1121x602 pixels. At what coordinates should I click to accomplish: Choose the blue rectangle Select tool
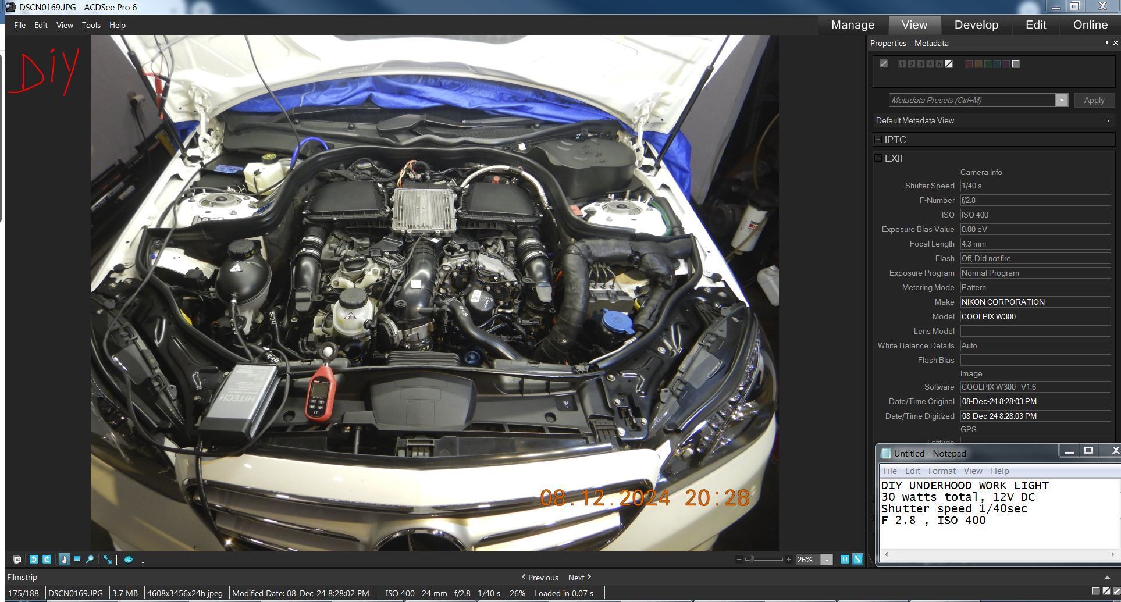[x=77, y=559]
